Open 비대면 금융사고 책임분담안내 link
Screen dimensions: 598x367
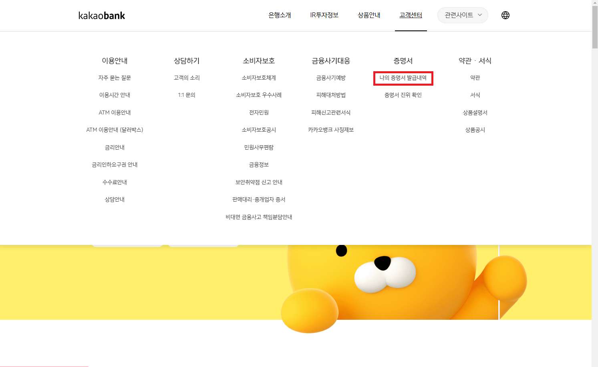pos(259,217)
